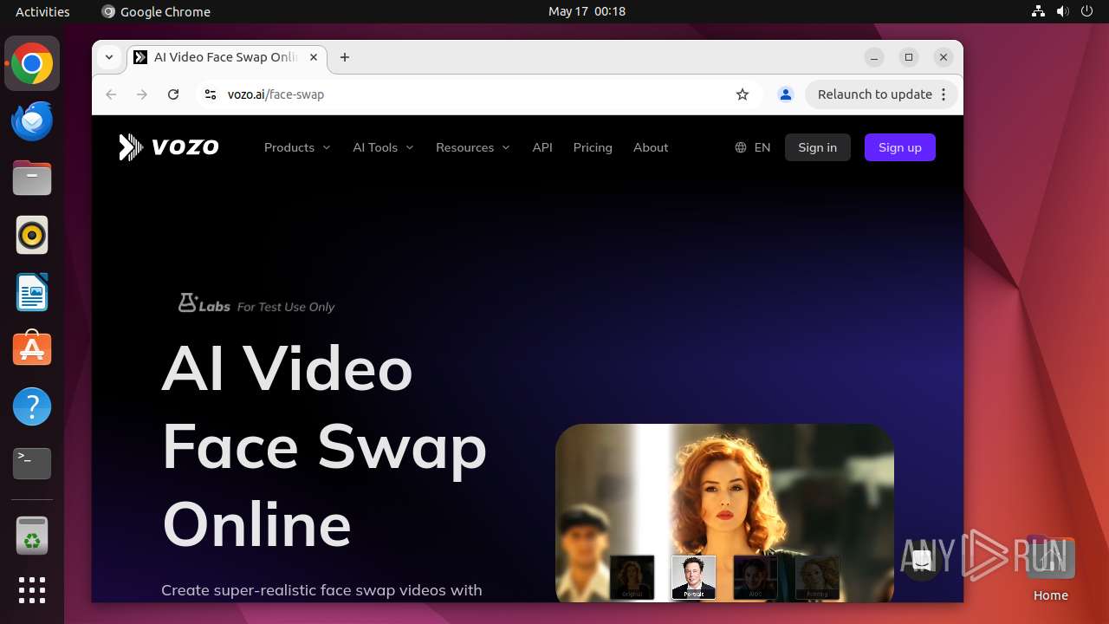Open LibreOffice Writer from the dock

tap(32, 292)
